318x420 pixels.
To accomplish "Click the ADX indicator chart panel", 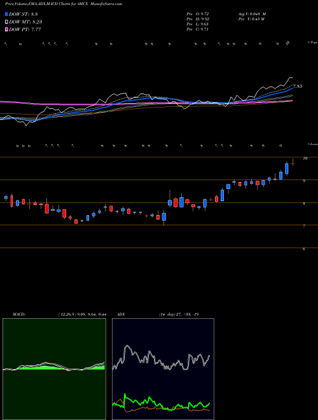I will pyautogui.click(x=163, y=369).
